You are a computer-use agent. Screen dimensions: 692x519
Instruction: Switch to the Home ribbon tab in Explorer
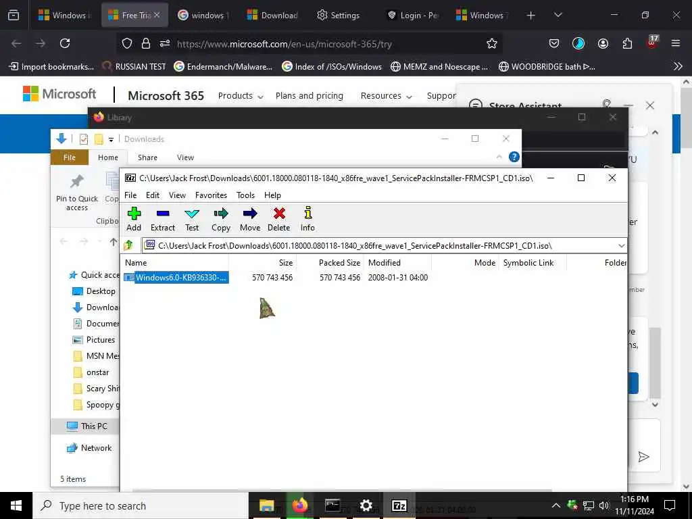click(108, 157)
